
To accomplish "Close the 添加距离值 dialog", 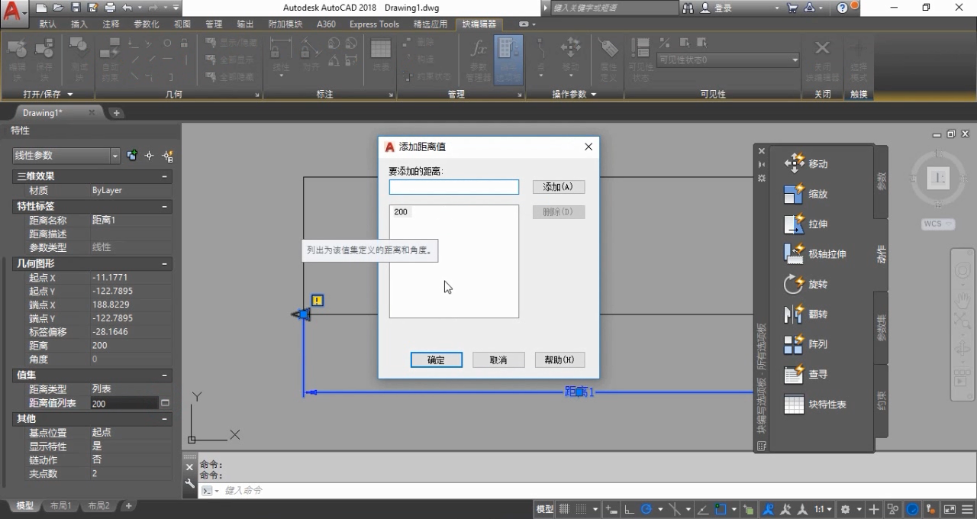I will click(x=588, y=147).
